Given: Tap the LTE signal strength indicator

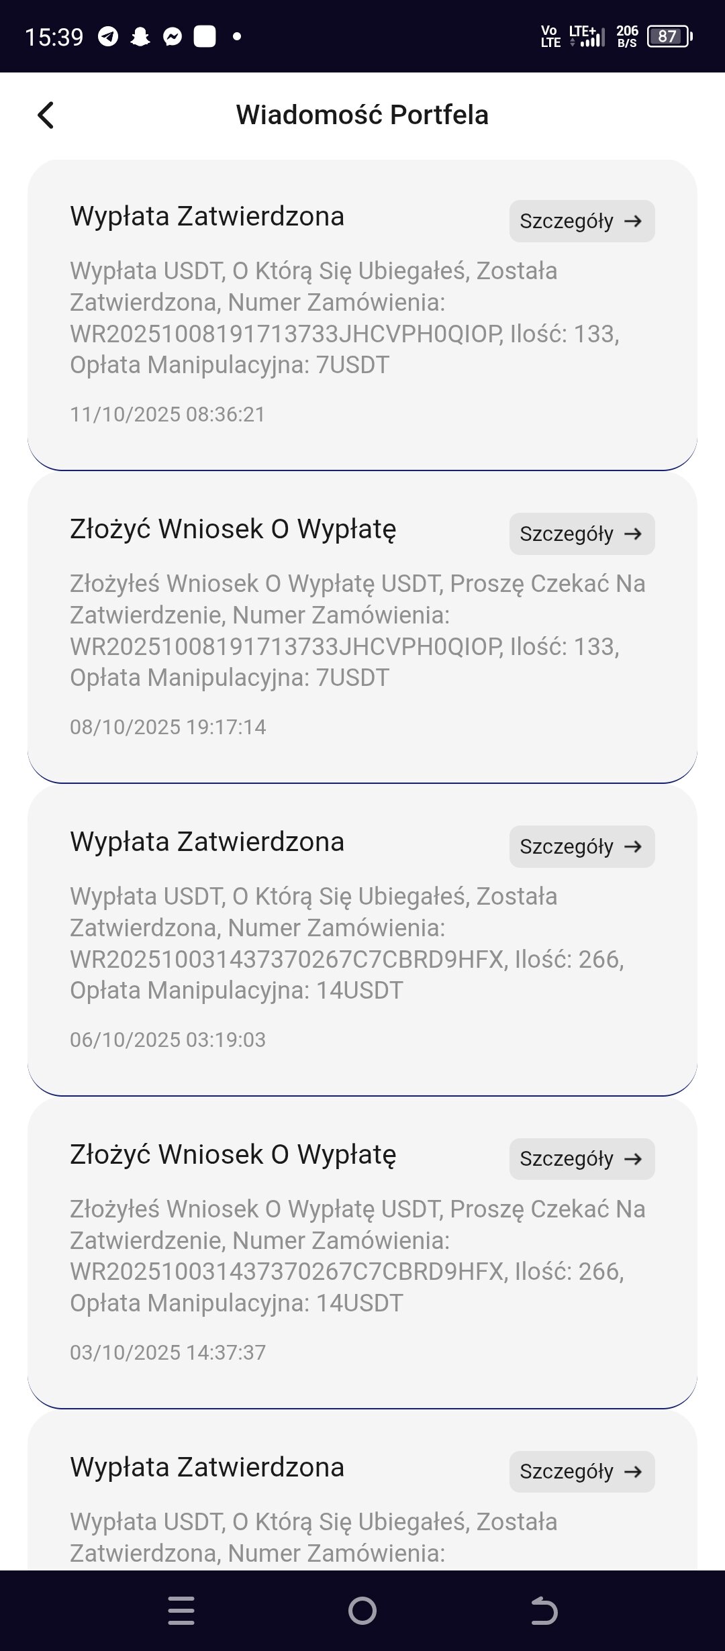Looking at the screenshot, I should coord(586,36).
